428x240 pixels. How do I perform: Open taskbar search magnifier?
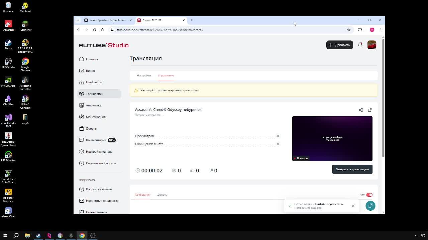click(x=16, y=236)
